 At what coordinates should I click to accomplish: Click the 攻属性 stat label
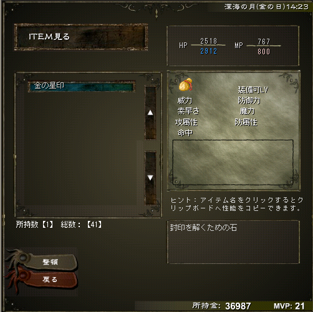(186, 122)
